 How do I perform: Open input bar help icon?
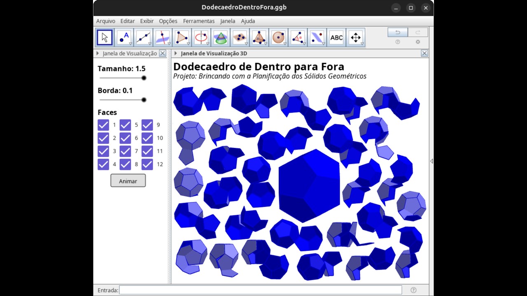tap(414, 290)
